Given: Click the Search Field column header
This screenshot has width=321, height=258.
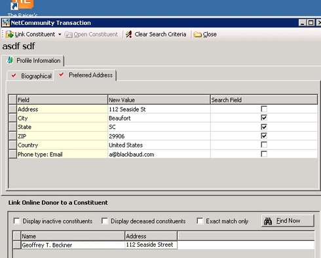Looking at the screenshot, I should click(x=264, y=100).
